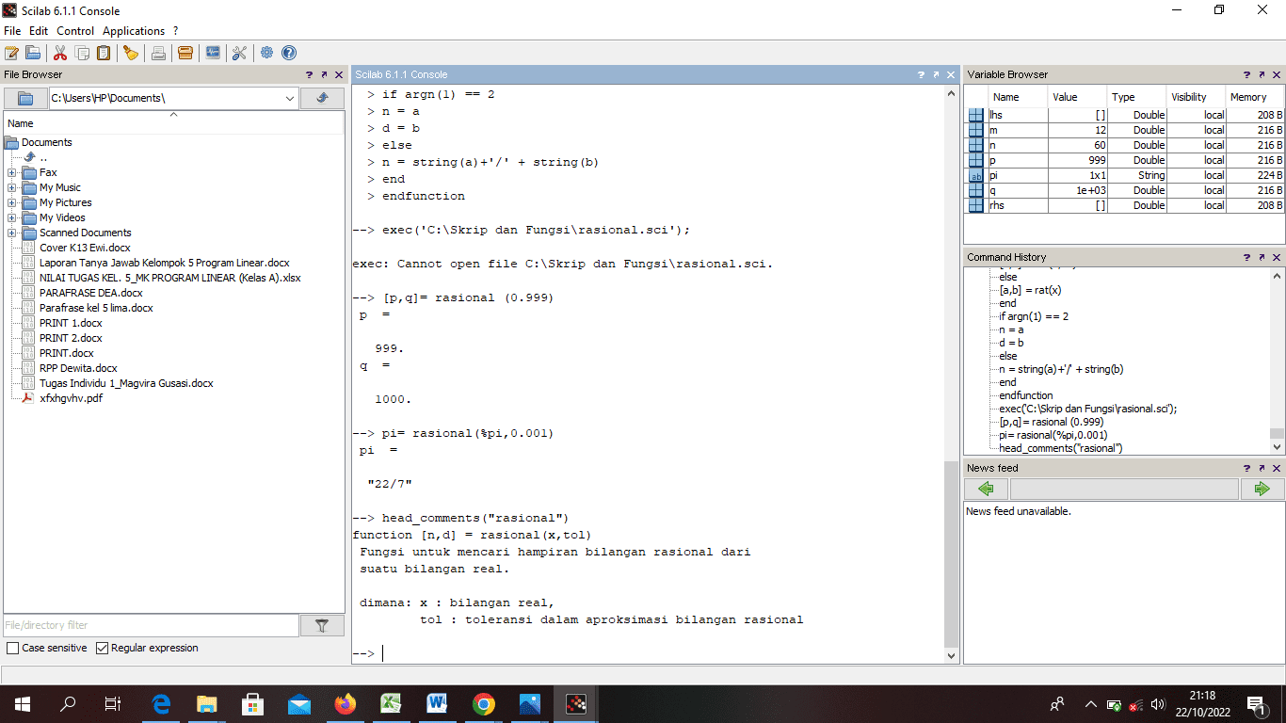Select head_comments("rasional") in Command History
Screen dimensions: 1286x723
tap(1060, 448)
